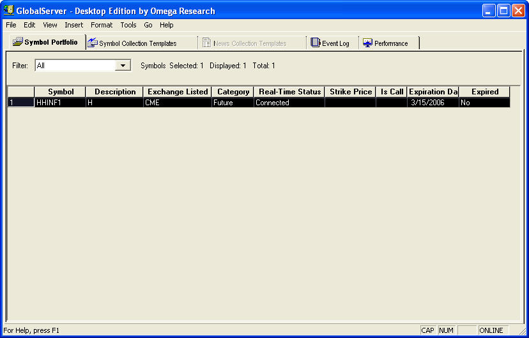Switch to Symbol Collection Templates tab
The image size is (529, 338).
click(142, 43)
